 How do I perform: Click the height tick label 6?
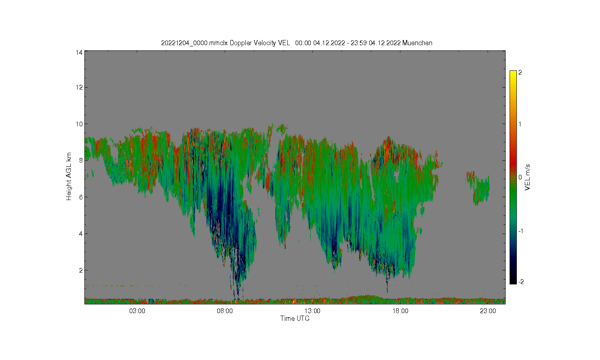coord(81,197)
